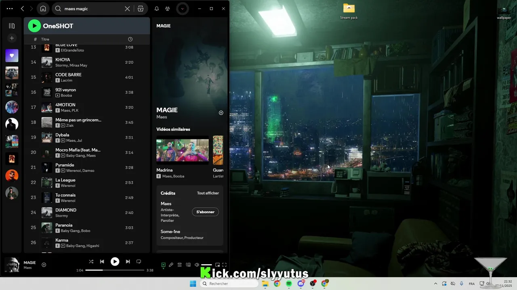Click the now-playing MAGIE cover art
The width and height of the screenshot is (517, 290).
coord(12,265)
